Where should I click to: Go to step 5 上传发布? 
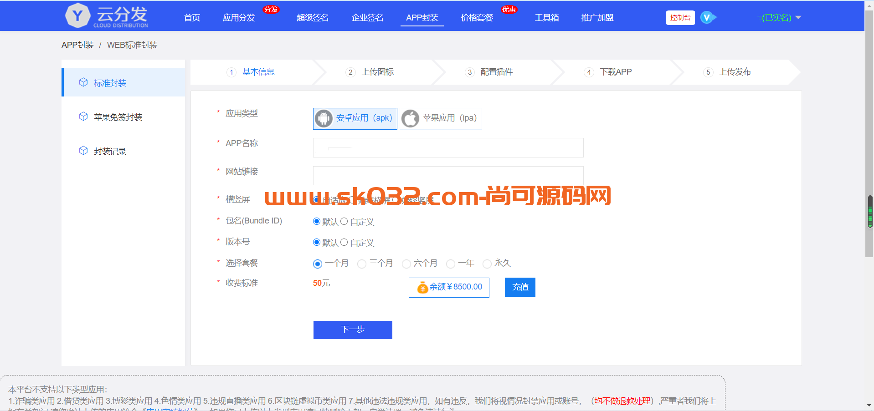click(x=727, y=72)
